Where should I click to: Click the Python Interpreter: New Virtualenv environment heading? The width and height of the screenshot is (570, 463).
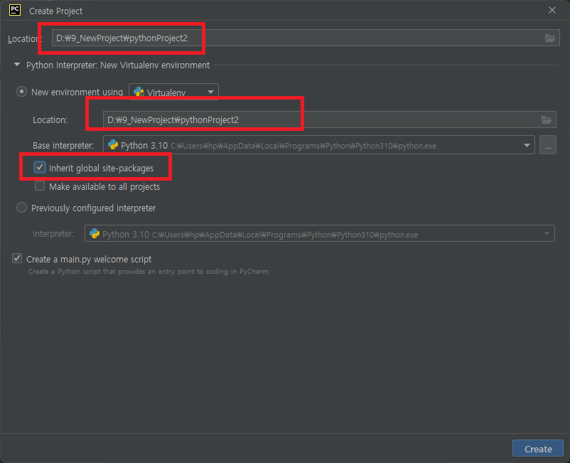click(x=118, y=65)
